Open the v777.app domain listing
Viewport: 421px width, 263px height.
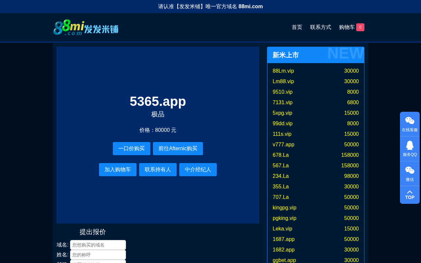click(x=284, y=145)
